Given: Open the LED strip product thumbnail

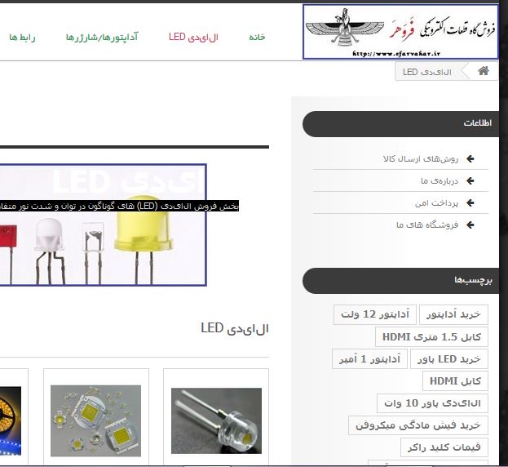Looking at the screenshot, I should [x=11, y=420].
